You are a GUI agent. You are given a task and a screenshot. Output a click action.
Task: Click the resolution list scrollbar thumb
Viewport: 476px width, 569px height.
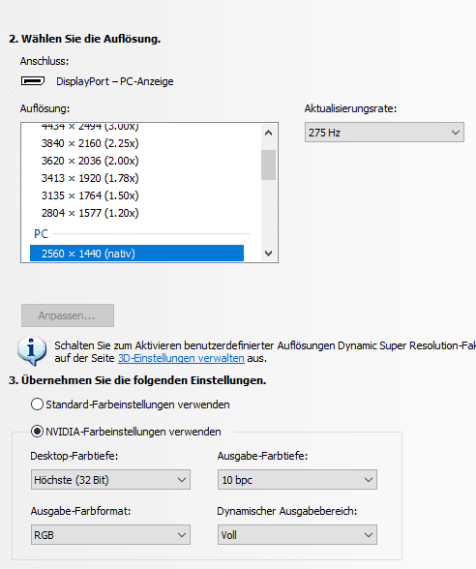click(x=269, y=165)
